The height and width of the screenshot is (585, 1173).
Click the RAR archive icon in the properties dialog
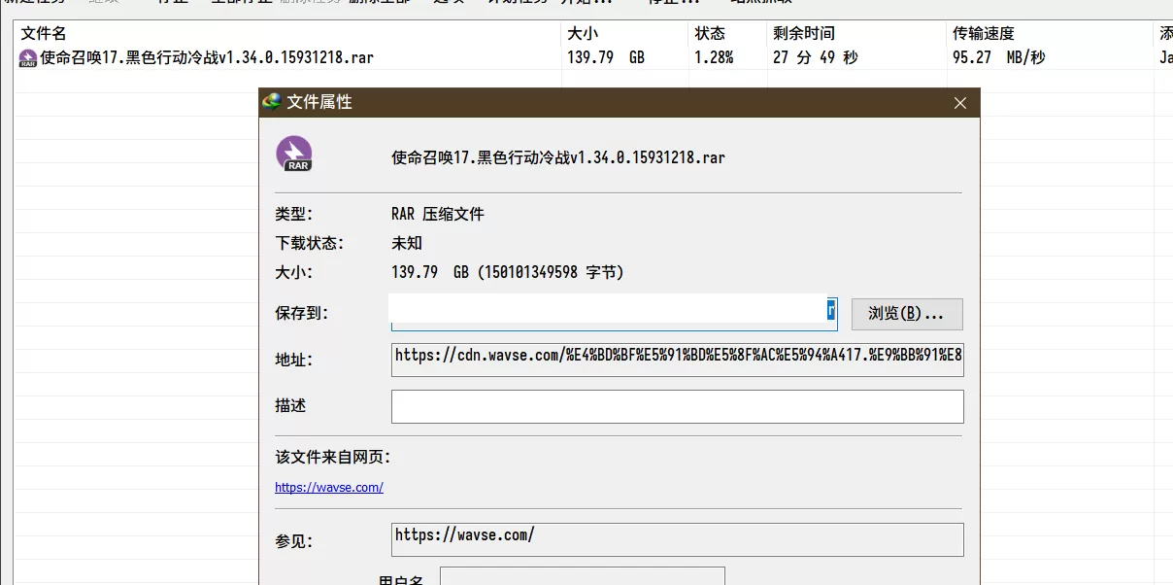pyautogui.click(x=294, y=154)
